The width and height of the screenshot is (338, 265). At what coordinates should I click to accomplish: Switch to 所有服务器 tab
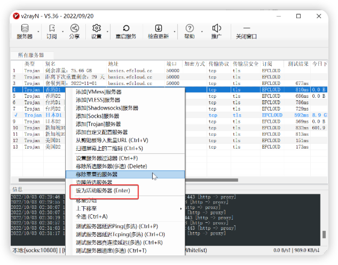click(x=31, y=55)
